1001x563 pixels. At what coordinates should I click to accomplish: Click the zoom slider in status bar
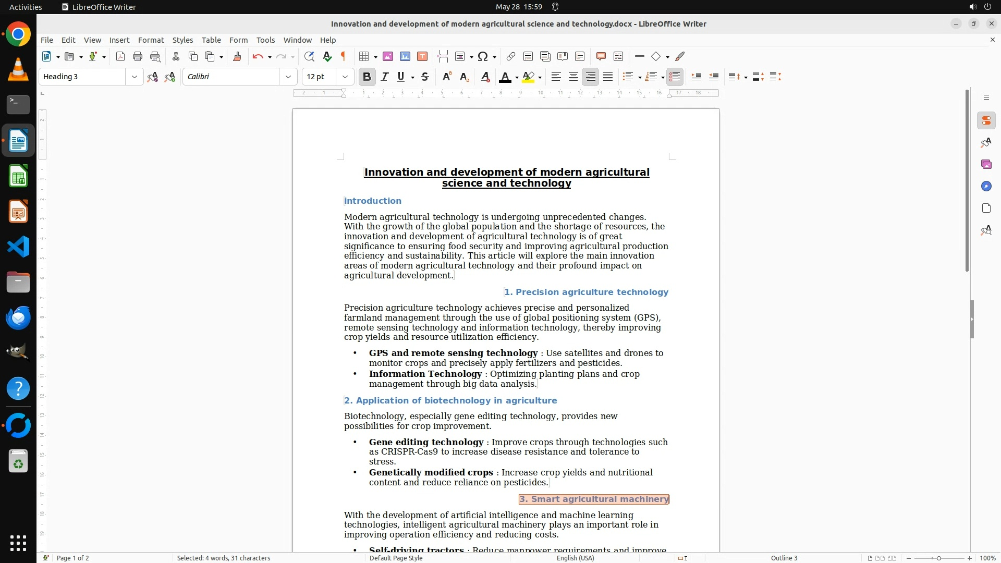[x=938, y=558]
